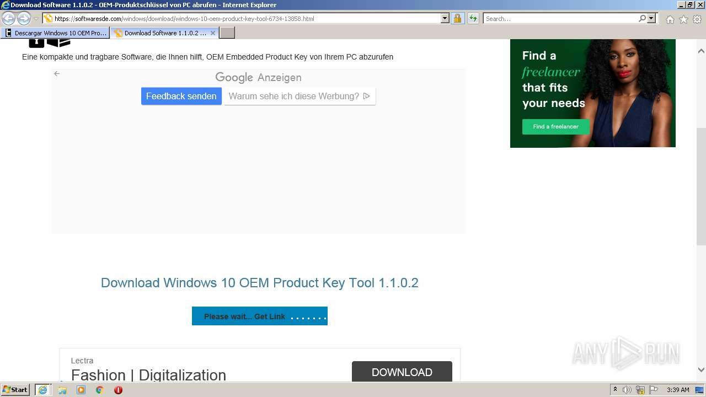Click Show desktop icon in tray
706x397 pixels.
click(699, 390)
